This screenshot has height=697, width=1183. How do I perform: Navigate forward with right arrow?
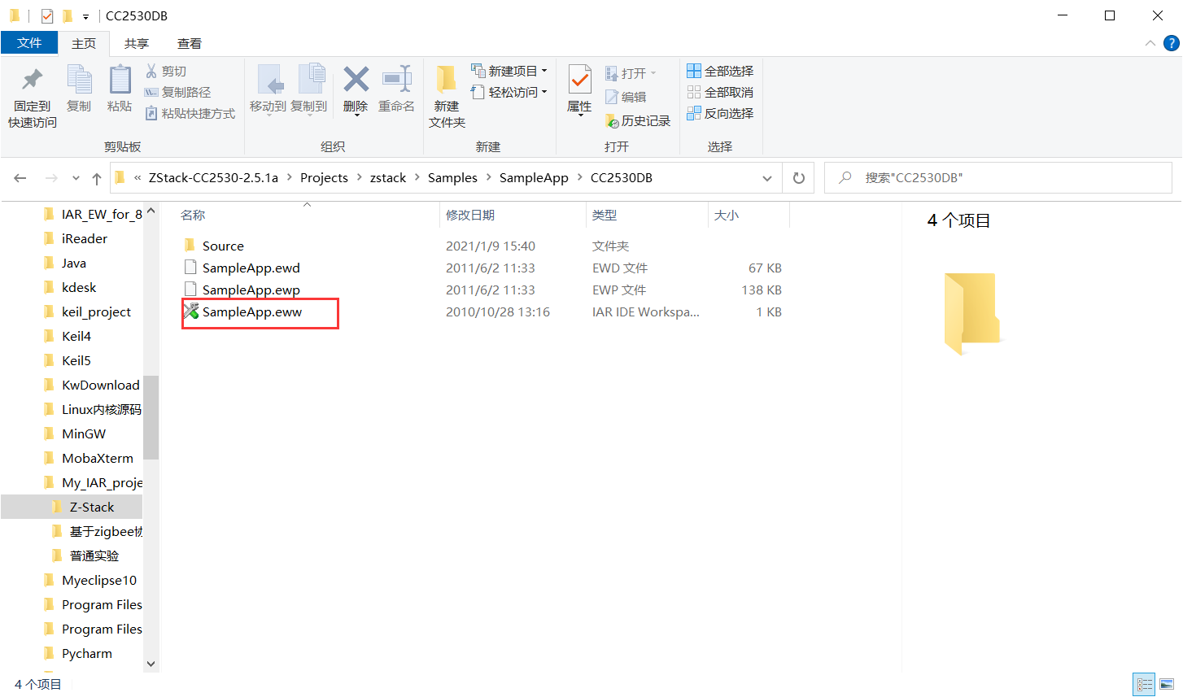51,178
